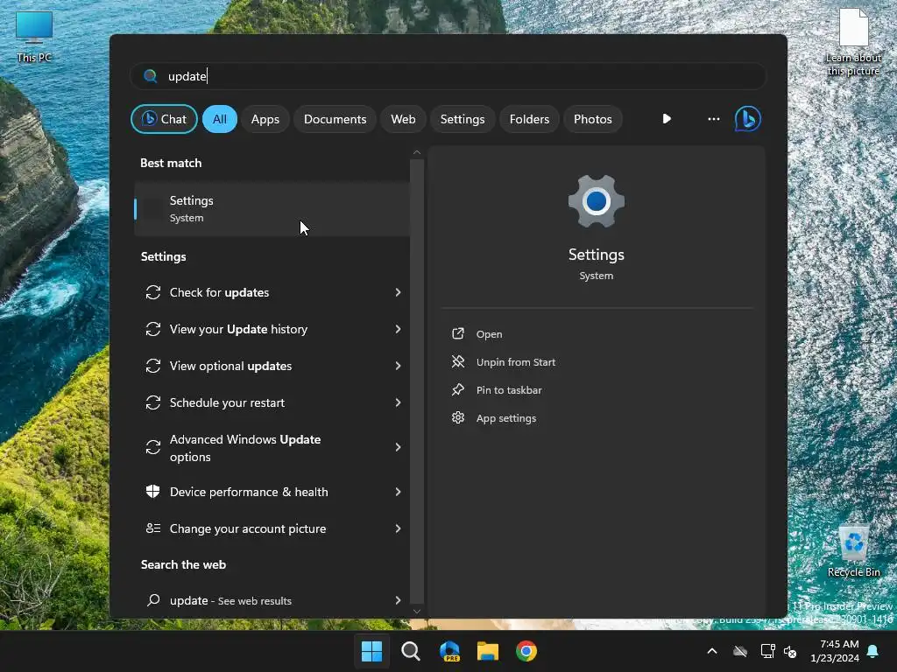
Task: Show hidden icons chevron in system tray
Action: tap(712, 651)
